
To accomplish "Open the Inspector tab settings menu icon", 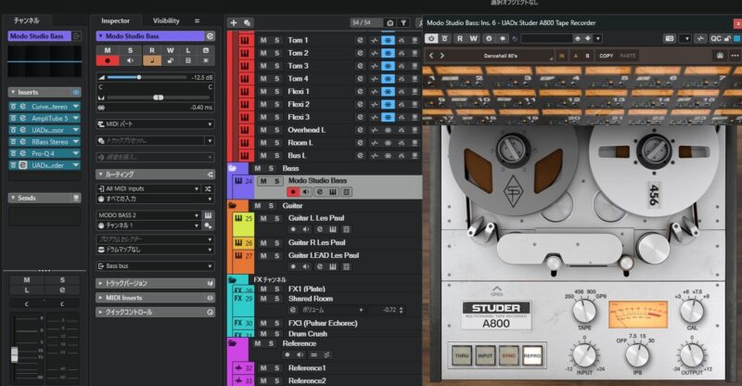I will pyautogui.click(x=197, y=20).
